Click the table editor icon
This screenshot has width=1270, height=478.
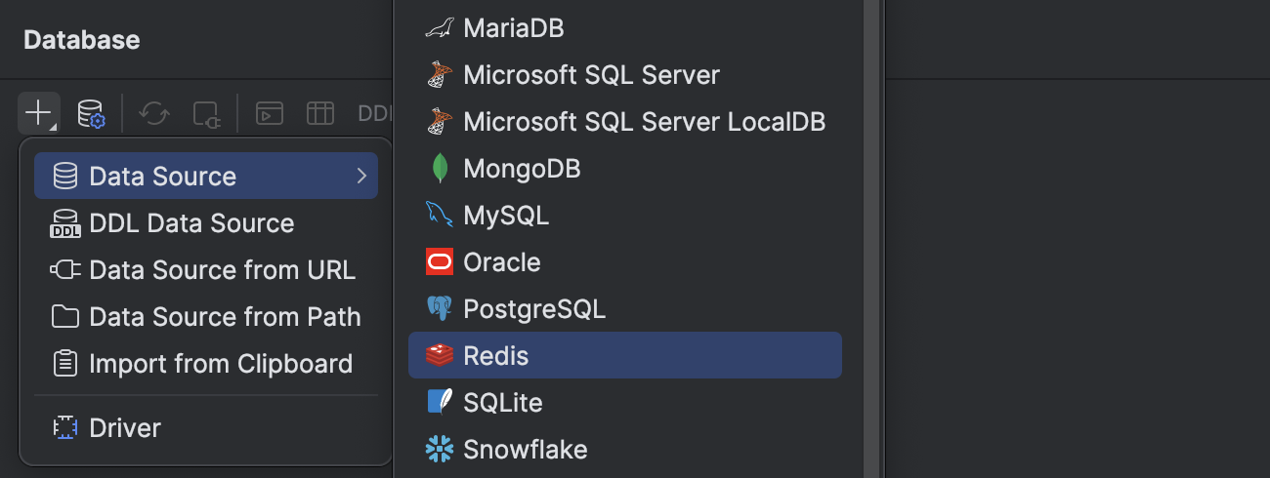(x=320, y=113)
